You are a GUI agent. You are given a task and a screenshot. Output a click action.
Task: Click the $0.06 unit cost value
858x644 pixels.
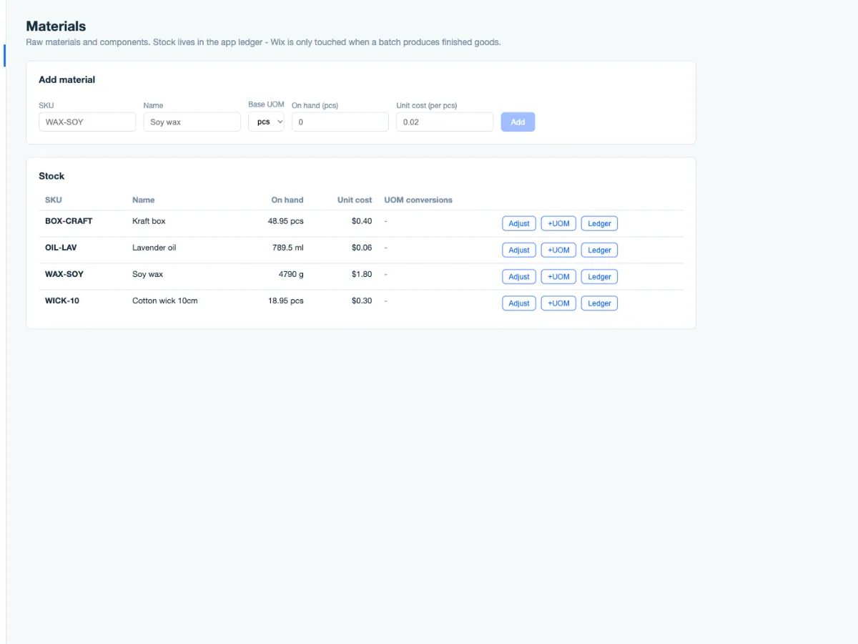tap(362, 248)
